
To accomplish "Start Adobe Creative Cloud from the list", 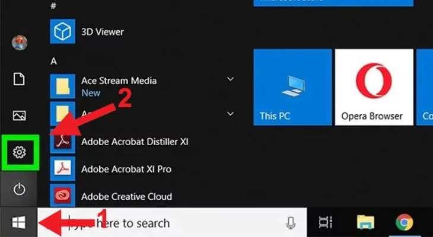I will tap(126, 196).
